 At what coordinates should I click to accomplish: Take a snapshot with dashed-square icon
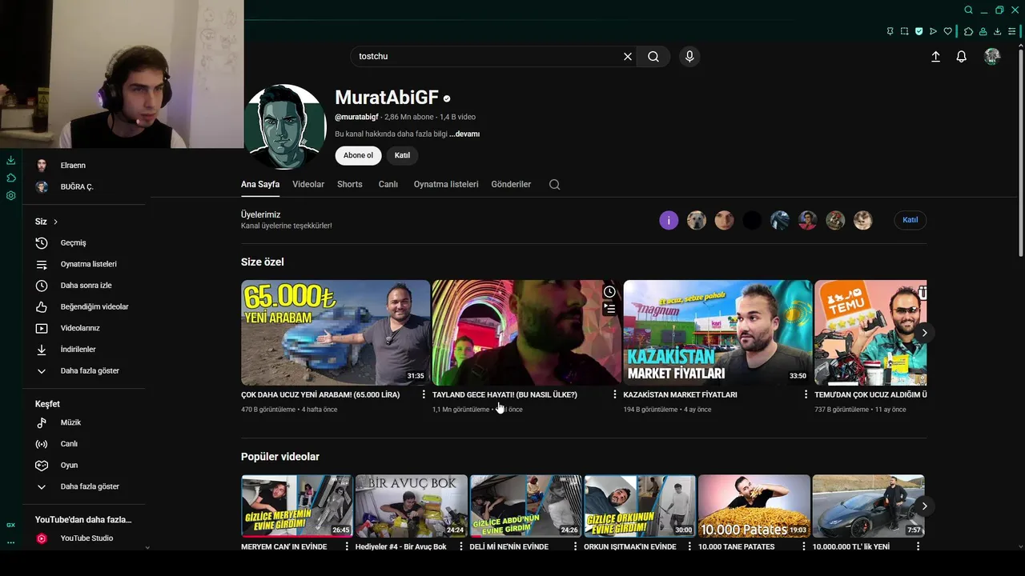click(x=904, y=31)
